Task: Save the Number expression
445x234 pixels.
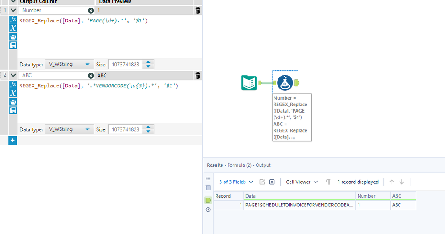Action: [x=13, y=45]
